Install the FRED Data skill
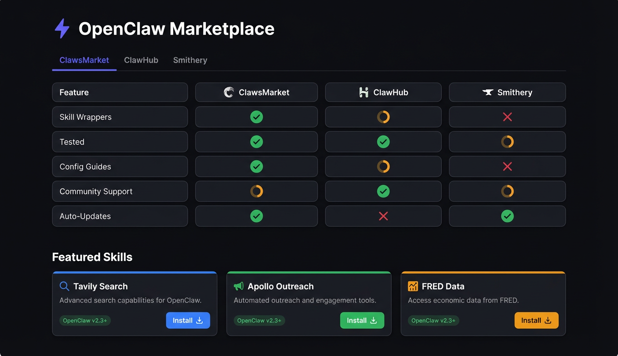This screenshot has height=356, width=618. click(536, 321)
